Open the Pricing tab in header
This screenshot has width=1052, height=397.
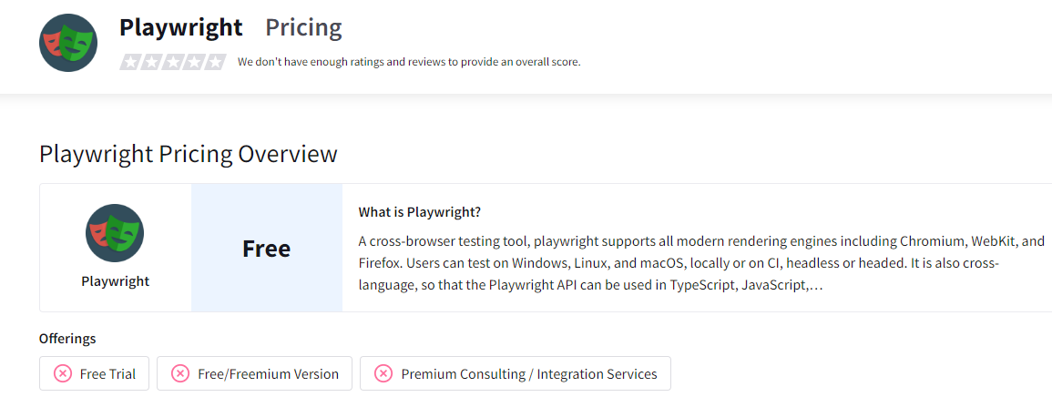[303, 27]
